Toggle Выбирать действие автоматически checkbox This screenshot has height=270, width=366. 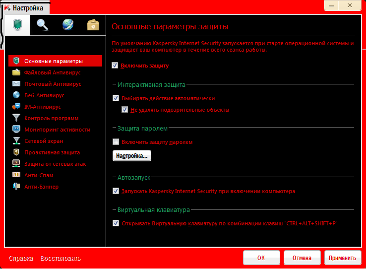tap(116, 98)
